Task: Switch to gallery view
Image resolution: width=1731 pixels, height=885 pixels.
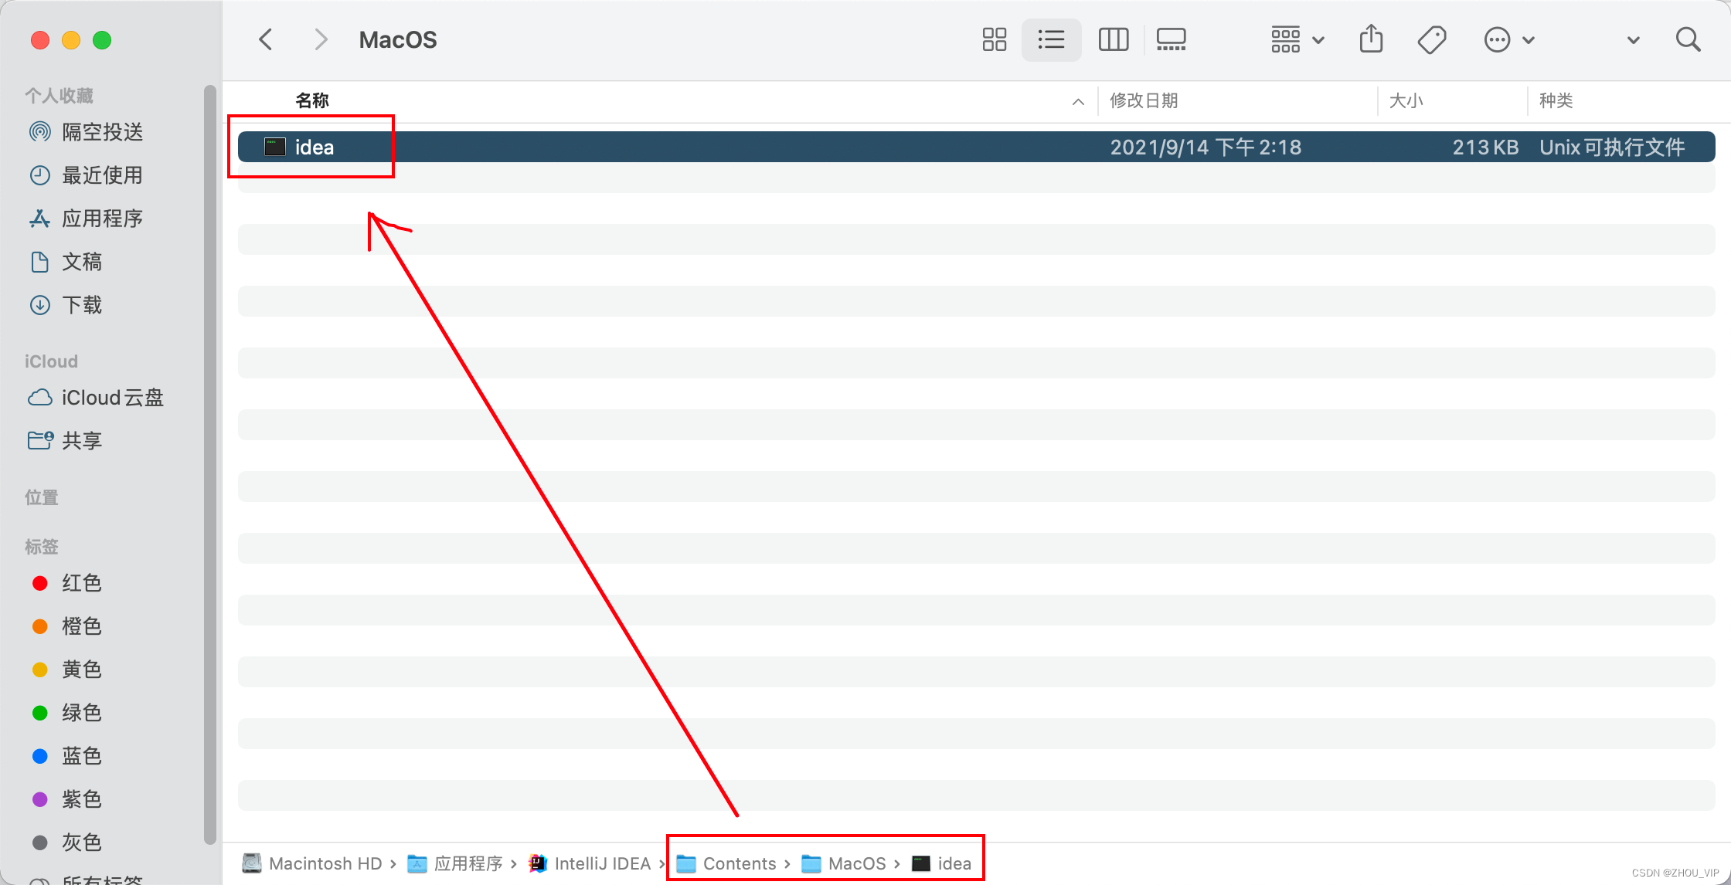Action: pos(1171,39)
